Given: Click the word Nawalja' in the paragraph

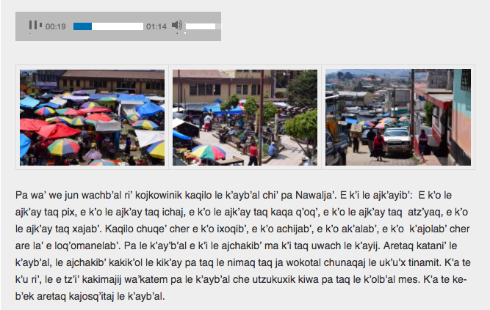Looking at the screenshot, I should coord(316,195).
